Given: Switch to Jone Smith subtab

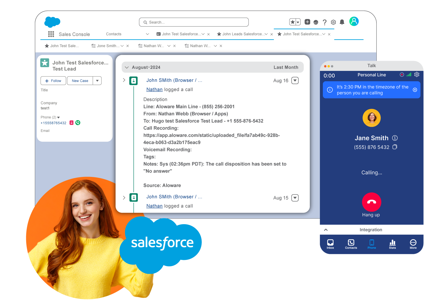Looking at the screenshot, I should click(x=105, y=46).
